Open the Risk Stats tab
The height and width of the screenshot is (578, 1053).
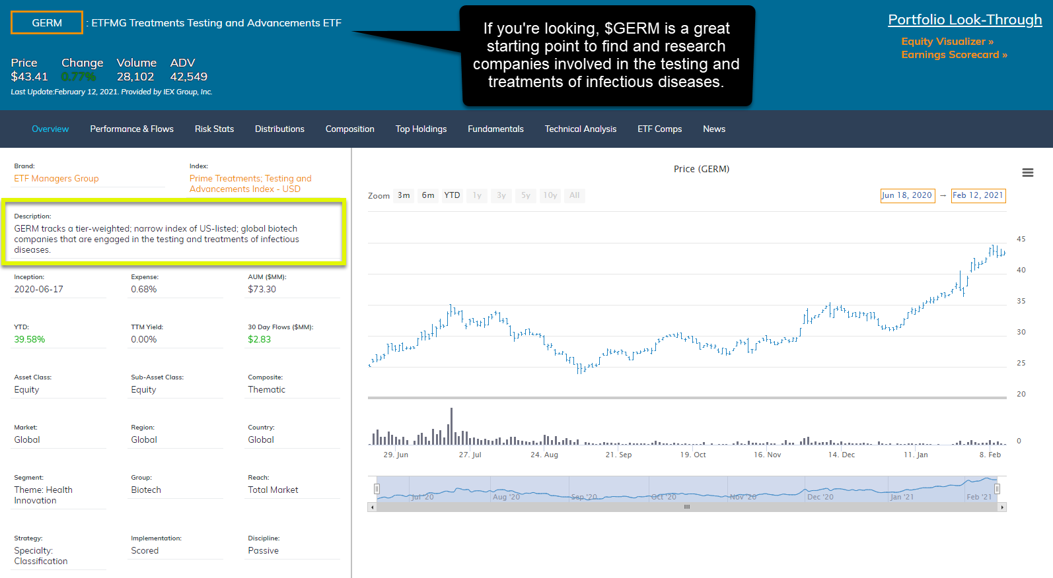tap(215, 129)
